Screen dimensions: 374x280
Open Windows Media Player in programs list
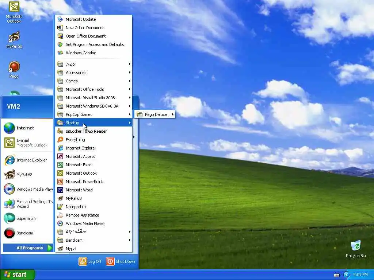[93, 223]
